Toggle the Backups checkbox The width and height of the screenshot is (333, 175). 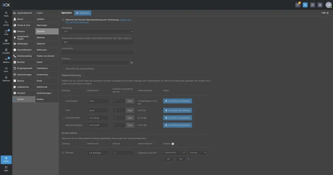63,153
